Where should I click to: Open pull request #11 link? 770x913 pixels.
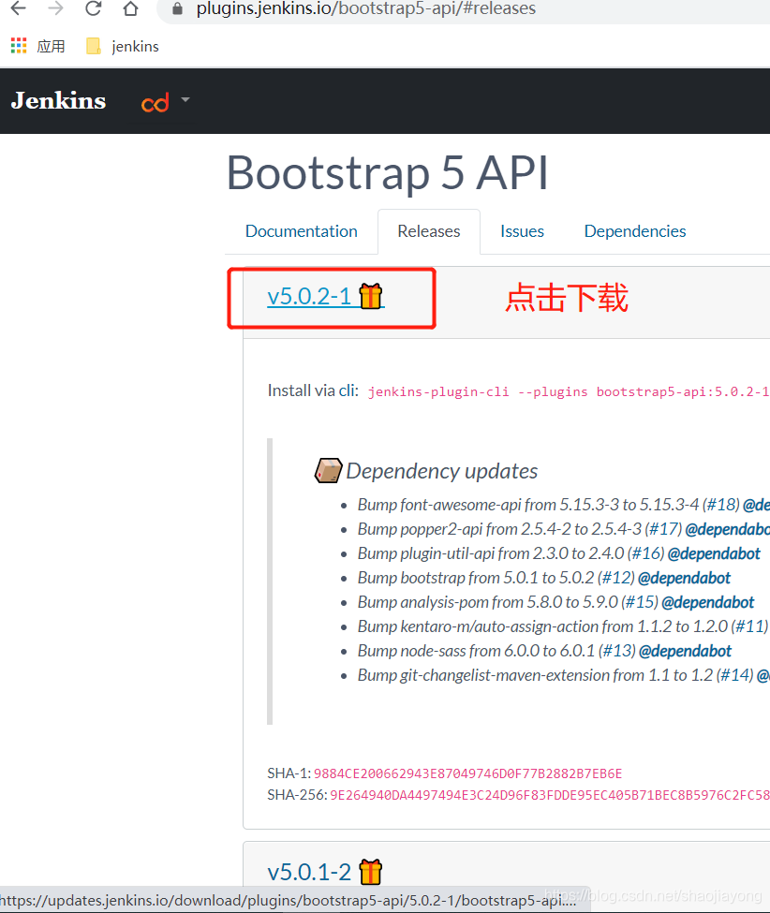749,626
